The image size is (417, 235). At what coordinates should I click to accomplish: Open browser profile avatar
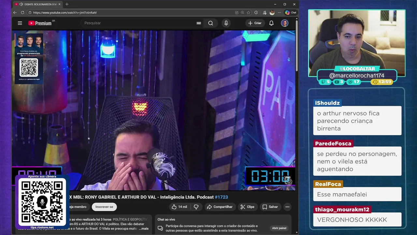(272, 12)
